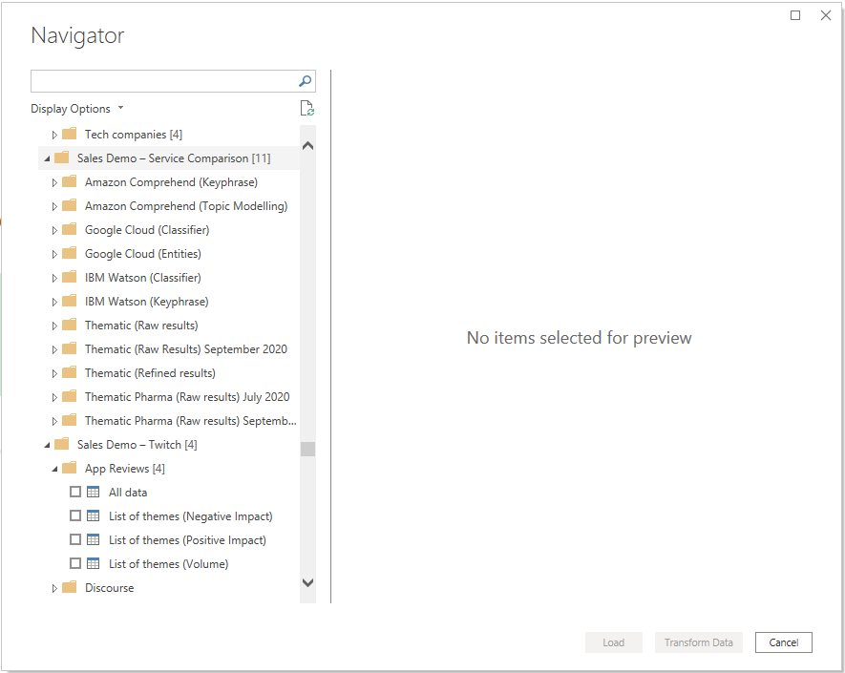This screenshot has width=845, height=673.
Task: Expand Thematic Pharma (Raw results) Septemb... arrow
Action: pos(54,421)
